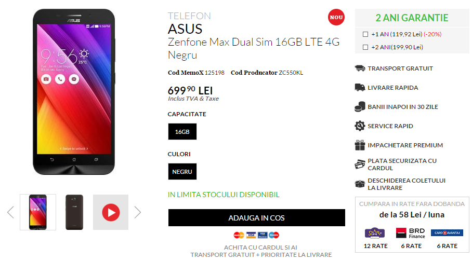The width and height of the screenshot is (472, 261).
Task: Check the +1 AN warranty extension box
Action: click(x=365, y=34)
